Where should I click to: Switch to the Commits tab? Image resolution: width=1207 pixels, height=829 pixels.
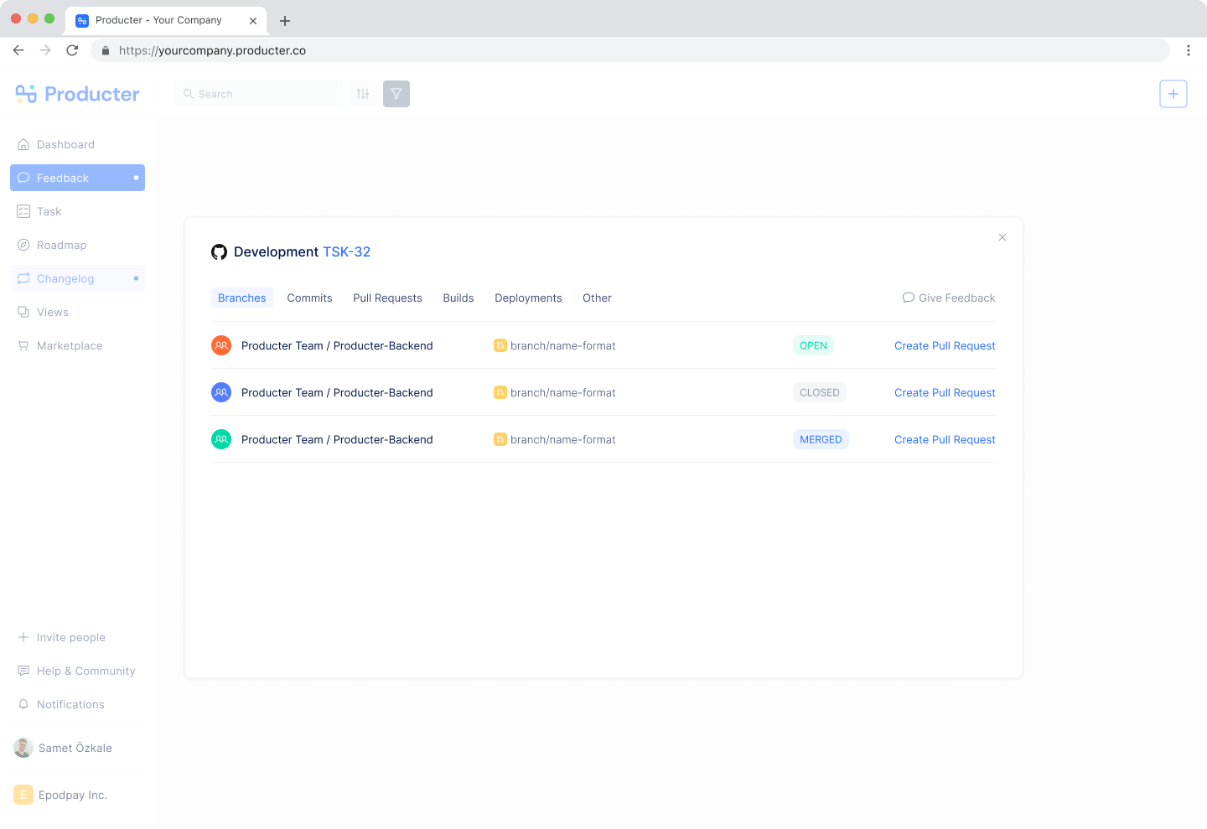[309, 298]
